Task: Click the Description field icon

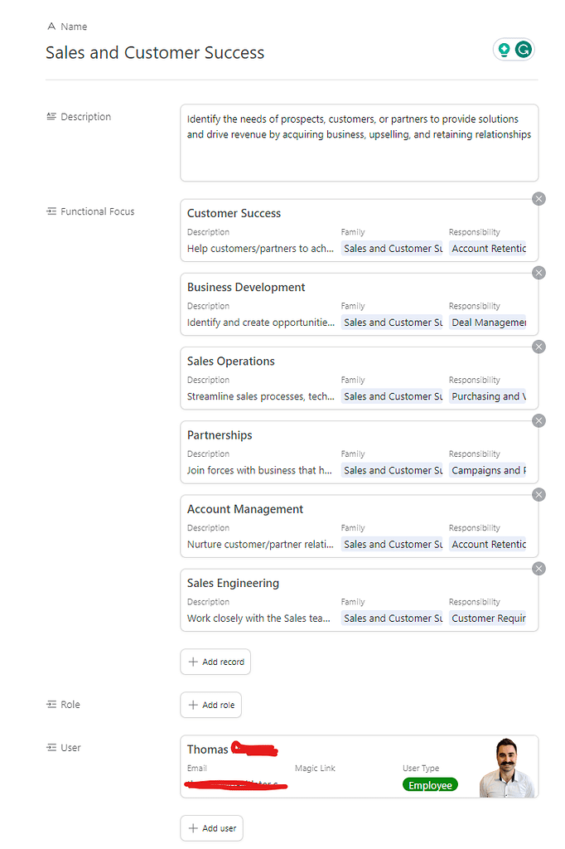Action: (x=51, y=116)
